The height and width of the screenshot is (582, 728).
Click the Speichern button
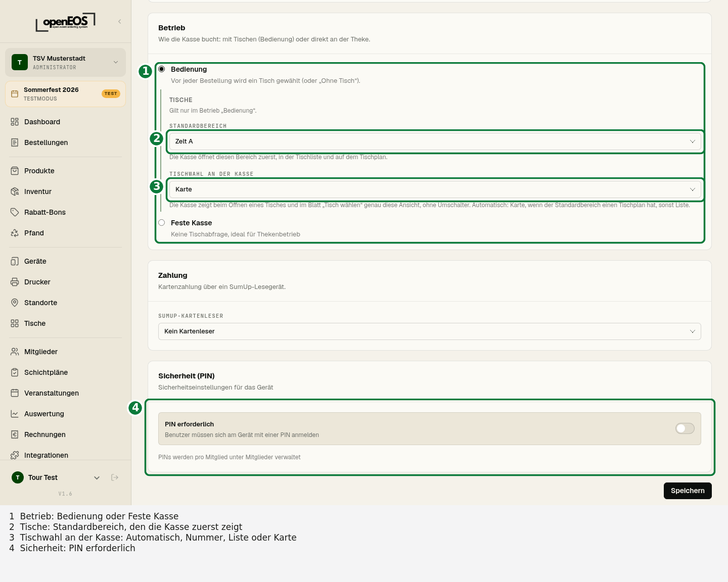688,491
